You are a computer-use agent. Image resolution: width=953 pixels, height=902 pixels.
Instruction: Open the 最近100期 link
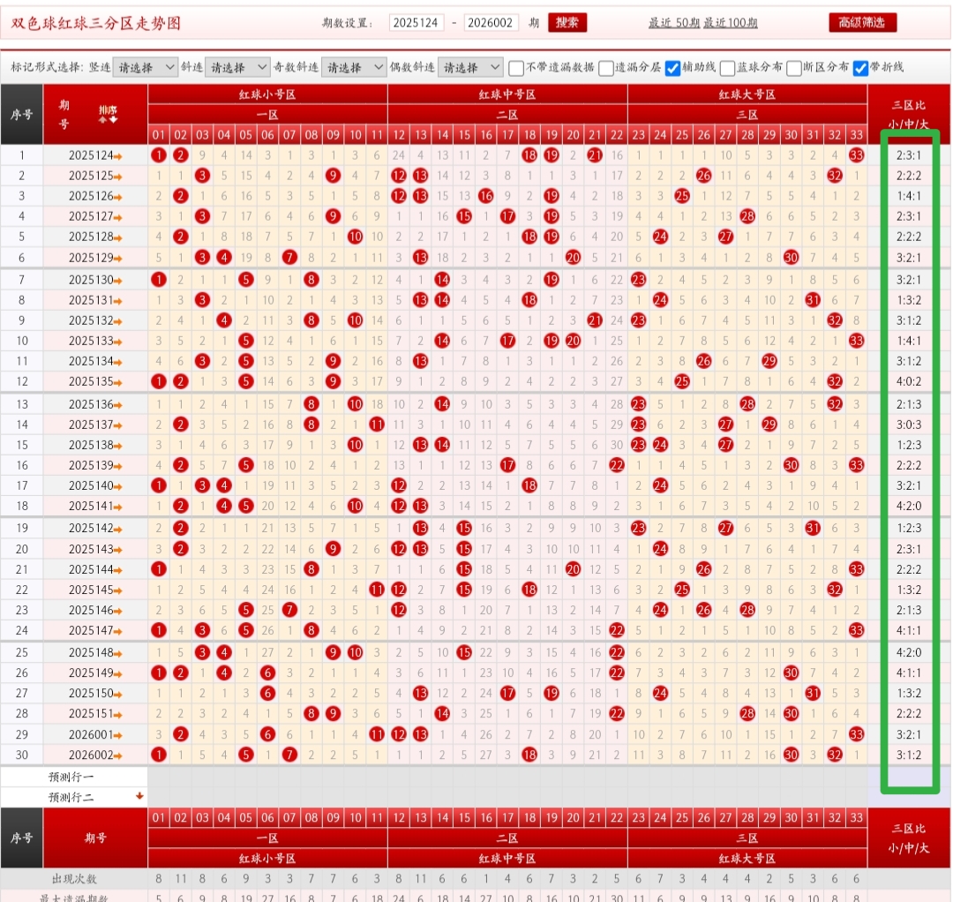[x=731, y=23]
